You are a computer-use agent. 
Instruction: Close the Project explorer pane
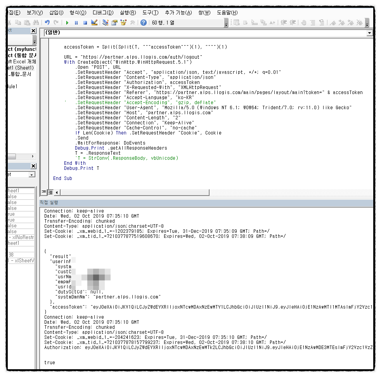click(33, 31)
